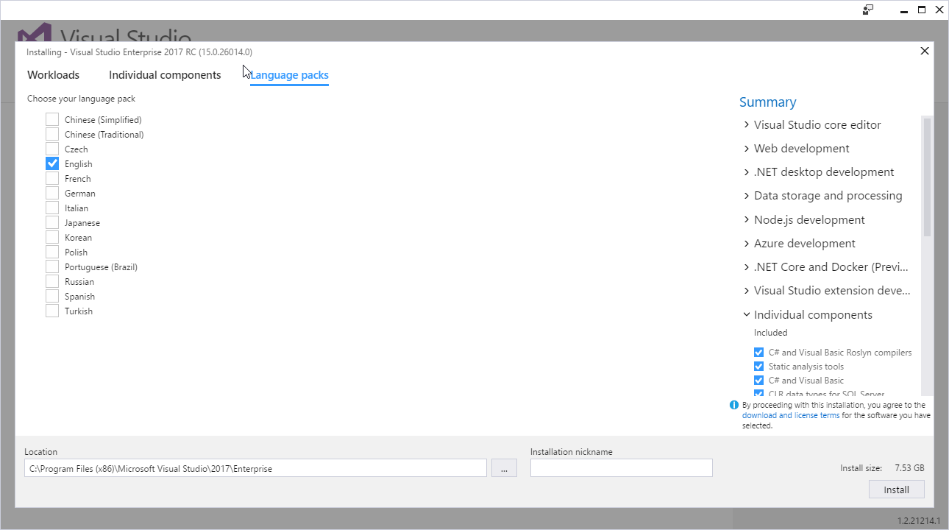The height and width of the screenshot is (530, 949).
Task: Click the Installation nickname field
Action: pos(622,468)
